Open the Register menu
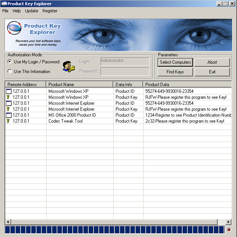Screen dimensions: 237x237 (x=50, y=11)
